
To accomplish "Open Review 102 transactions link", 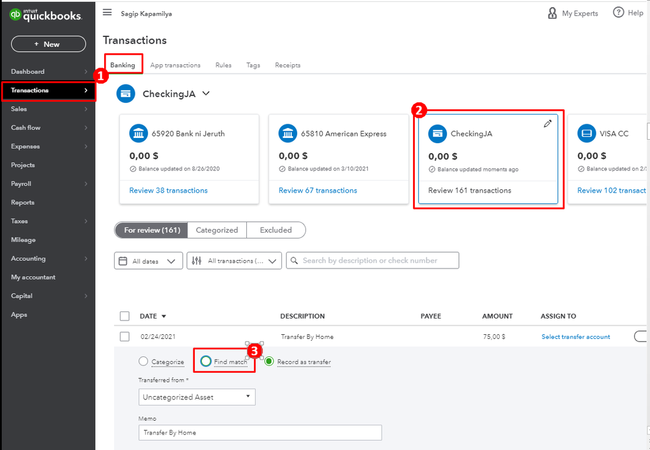I will (x=612, y=191).
